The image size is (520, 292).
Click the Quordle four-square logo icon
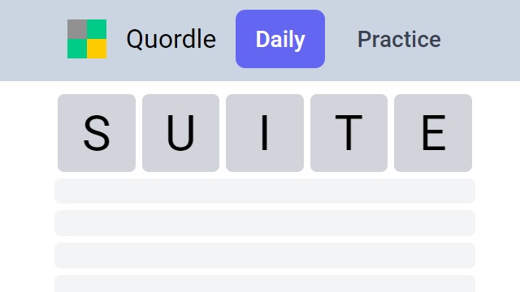coord(87,39)
